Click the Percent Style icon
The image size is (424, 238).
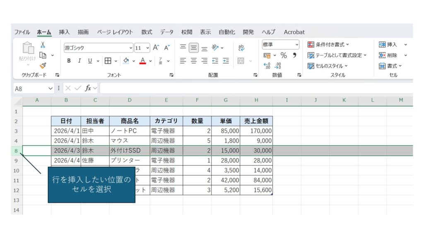pyautogui.click(x=284, y=55)
